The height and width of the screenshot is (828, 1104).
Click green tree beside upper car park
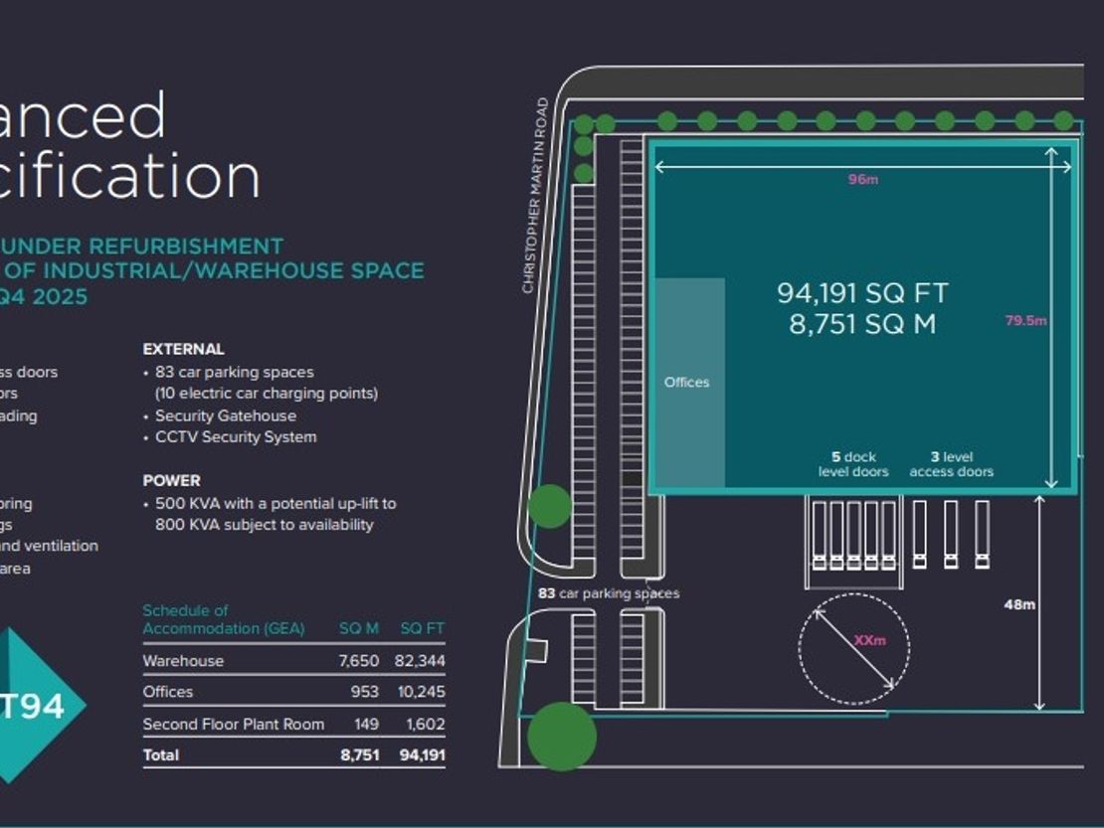[x=550, y=506]
